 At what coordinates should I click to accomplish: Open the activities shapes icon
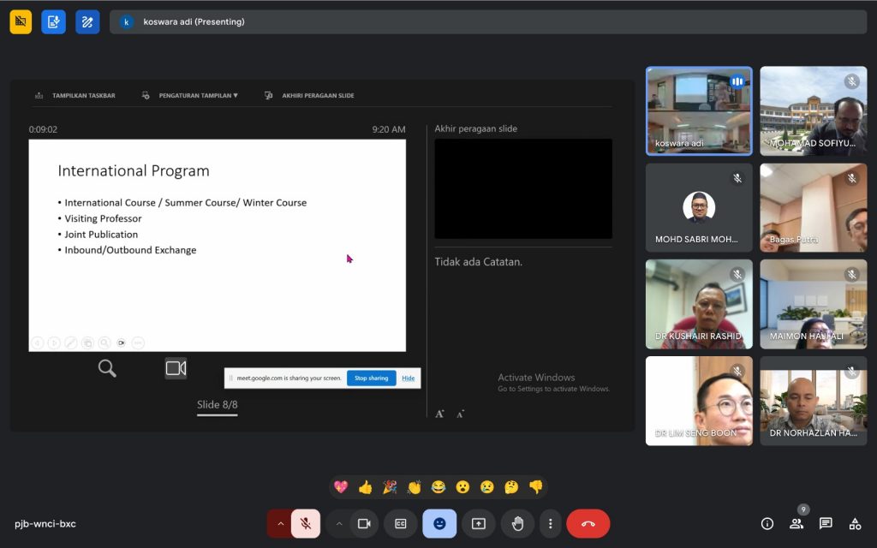[x=855, y=523]
